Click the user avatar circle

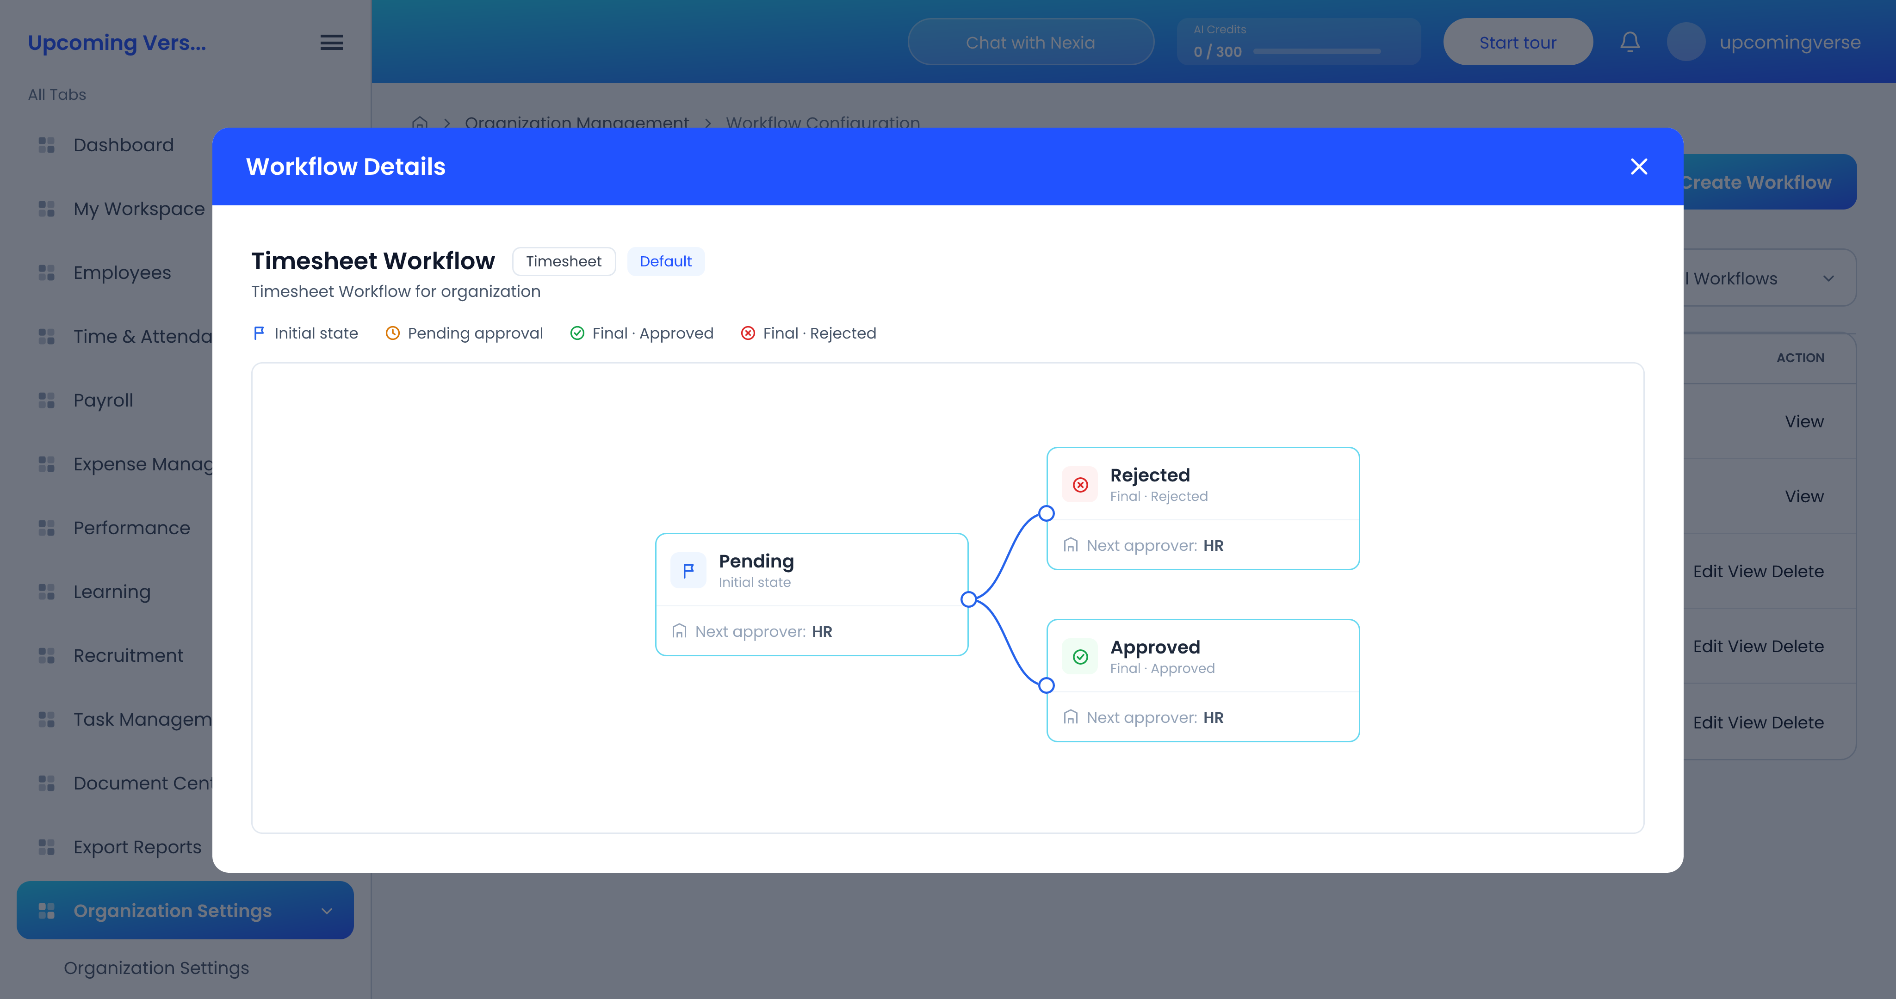pos(1685,42)
